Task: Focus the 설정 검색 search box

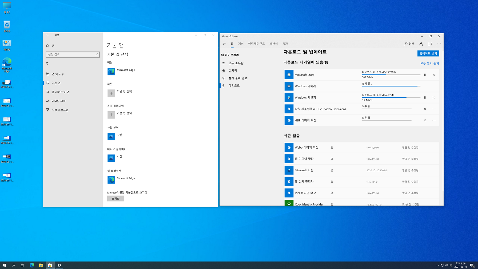Action: point(73,54)
